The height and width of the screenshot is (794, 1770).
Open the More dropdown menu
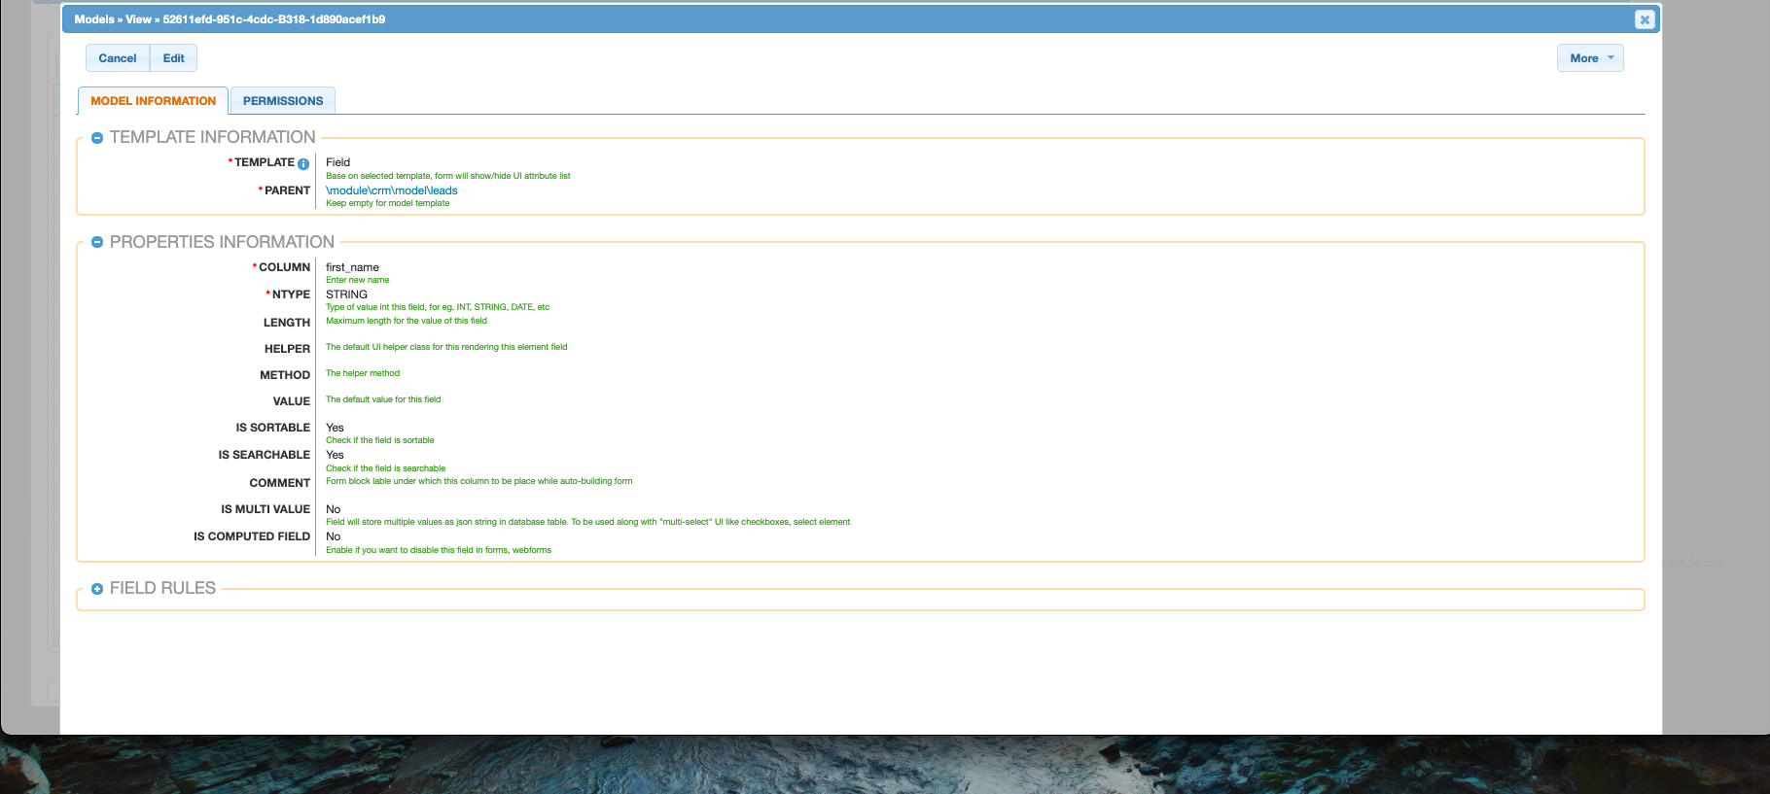point(1590,58)
